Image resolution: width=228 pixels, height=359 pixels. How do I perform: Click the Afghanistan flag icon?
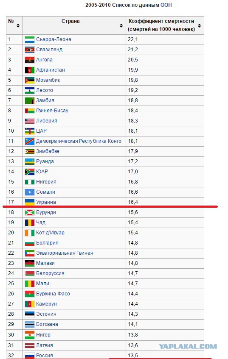click(30, 70)
